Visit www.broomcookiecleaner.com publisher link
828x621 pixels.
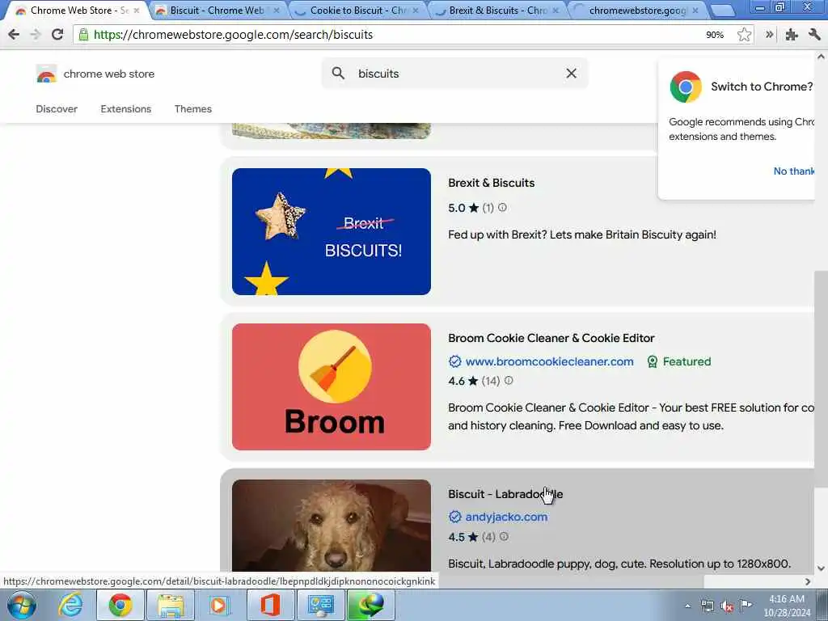(x=549, y=361)
